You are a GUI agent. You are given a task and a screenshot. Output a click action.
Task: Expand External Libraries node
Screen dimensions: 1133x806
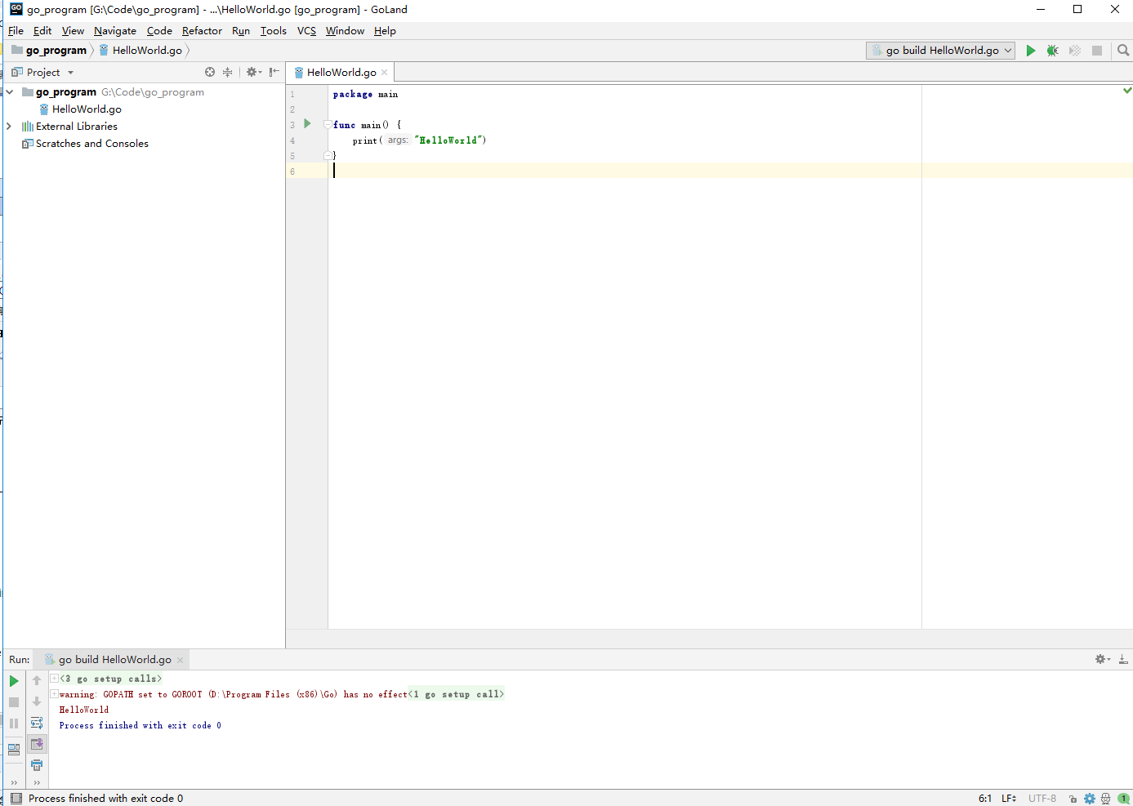coord(10,127)
